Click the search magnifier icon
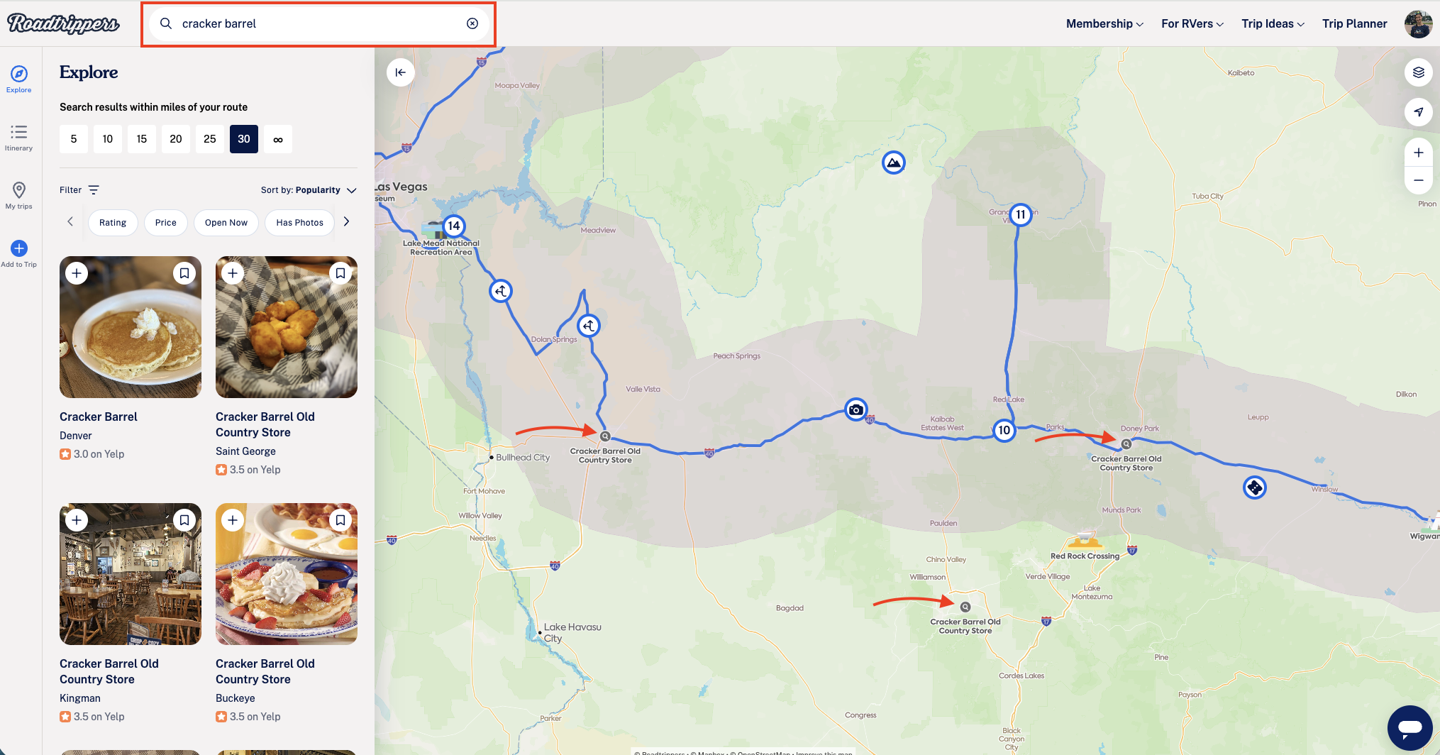This screenshot has width=1440, height=755. point(166,23)
